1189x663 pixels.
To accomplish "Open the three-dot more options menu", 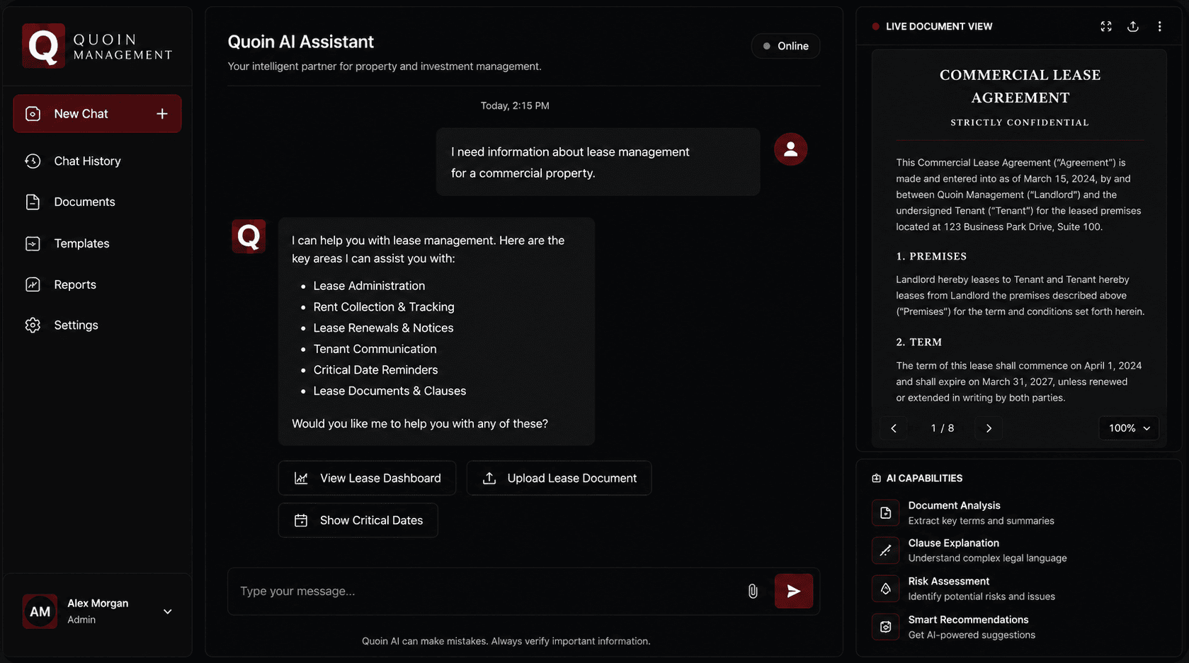I will (x=1159, y=26).
